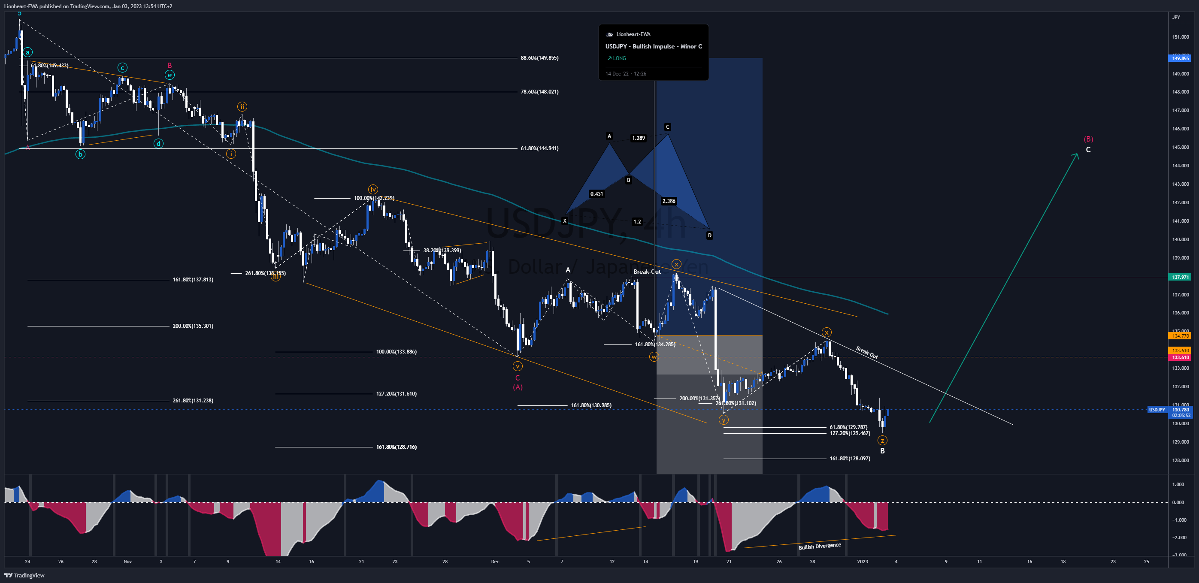Select the cyan circled 'd' wave marker
Image resolution: width=1199 pixels, height=583 pixels.
[159, 143]
